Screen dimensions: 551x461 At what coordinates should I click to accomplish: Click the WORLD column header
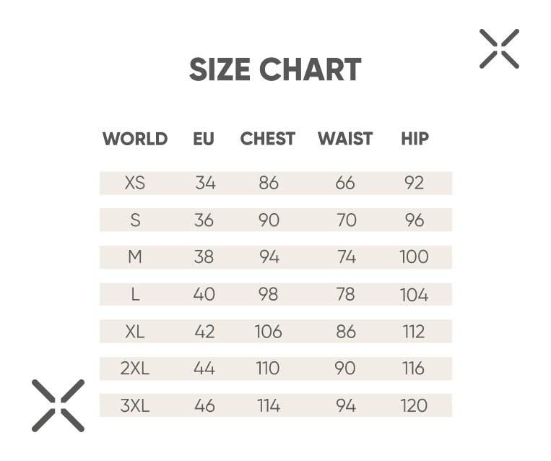coord(135,139)
